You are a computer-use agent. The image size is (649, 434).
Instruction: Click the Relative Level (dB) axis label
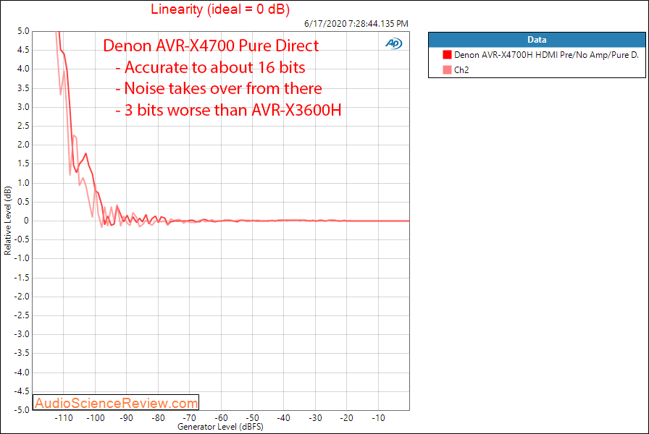[x=7, y=221]
